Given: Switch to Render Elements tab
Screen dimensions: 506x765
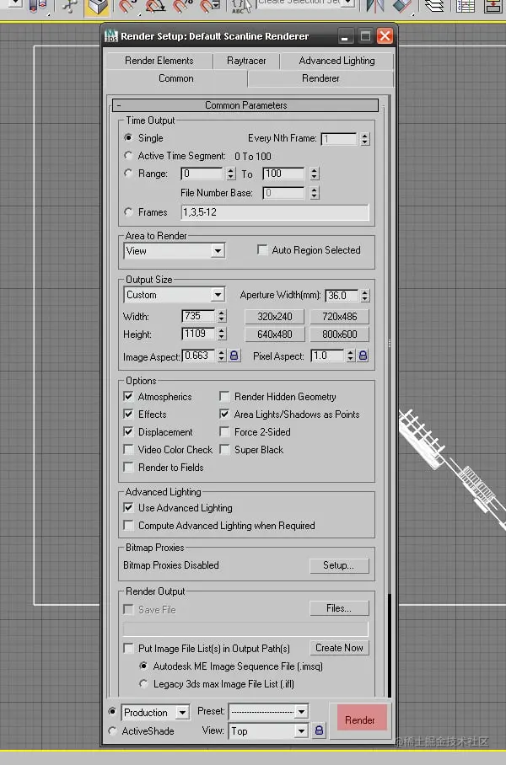Looking at the screenshot, I should (159, 61).
